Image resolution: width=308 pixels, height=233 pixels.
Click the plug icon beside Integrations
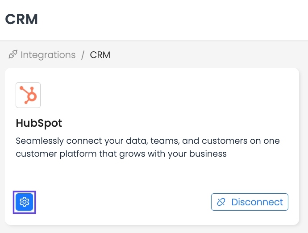[x=13, y=55]
